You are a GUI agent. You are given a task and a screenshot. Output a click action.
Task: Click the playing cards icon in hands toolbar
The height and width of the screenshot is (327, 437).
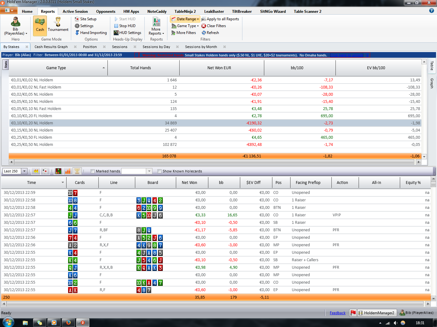click(x=46, y=171)
